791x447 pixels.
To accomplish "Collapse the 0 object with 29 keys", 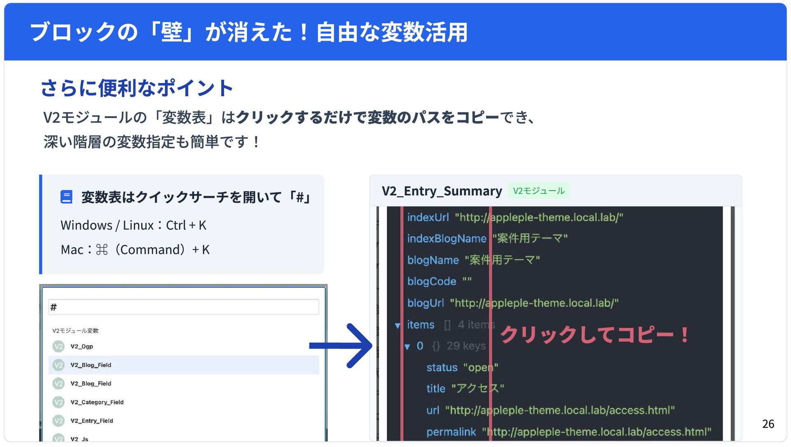I will pos(407,347).
